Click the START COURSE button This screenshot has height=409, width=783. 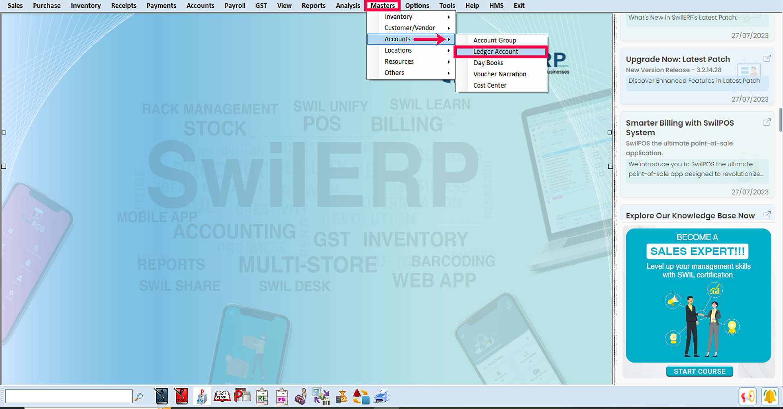(x=699, y=371)
